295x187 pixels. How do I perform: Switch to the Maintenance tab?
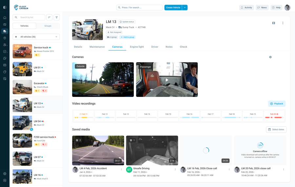point(97,47)
